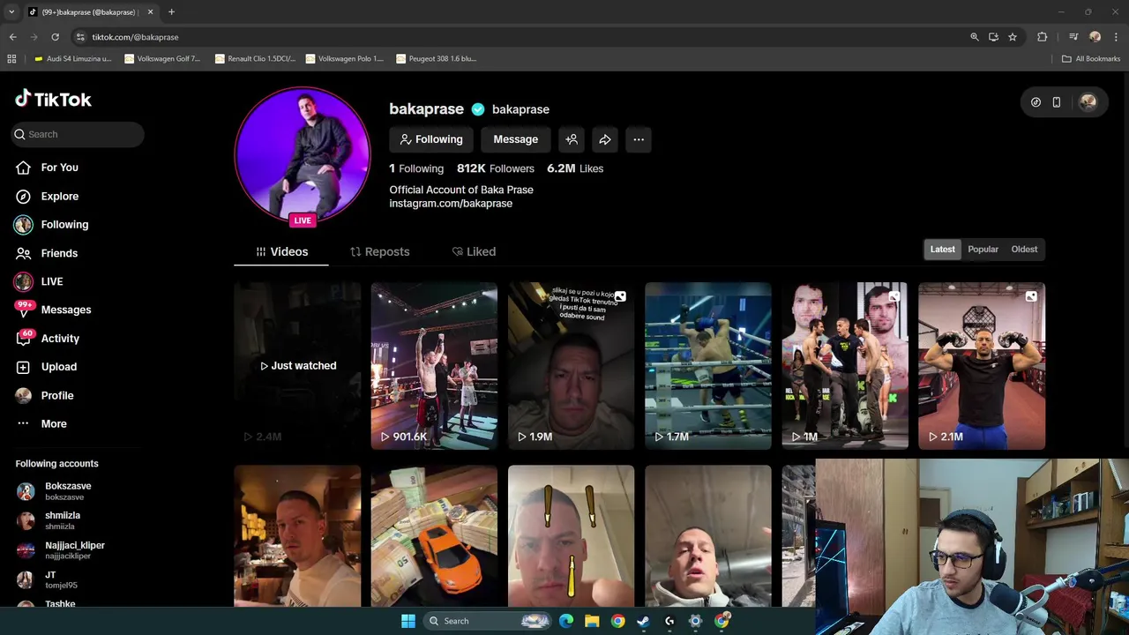Open the Volkswagen Golf 7 bookmark
This screenshot has height=635, width=1129.
coord(163,59)
